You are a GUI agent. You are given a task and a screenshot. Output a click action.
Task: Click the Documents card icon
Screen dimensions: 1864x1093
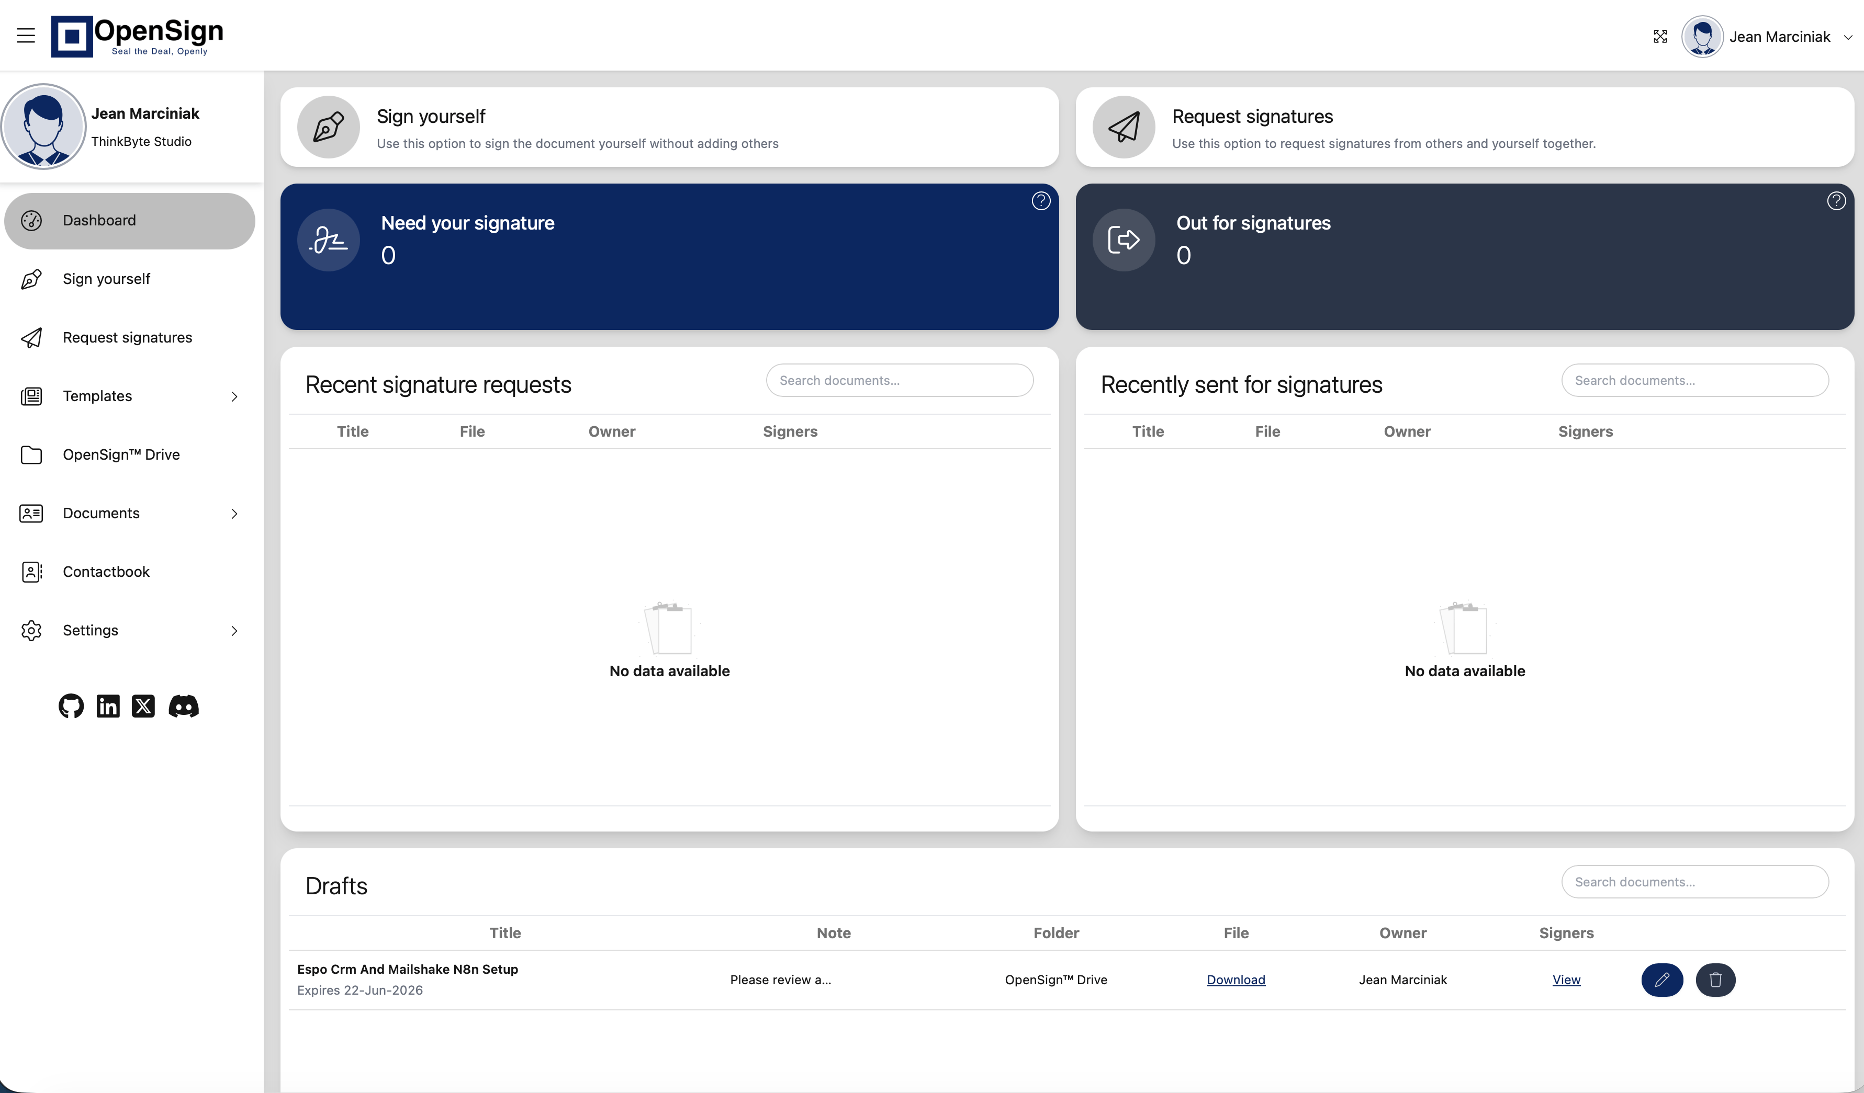click(x=31, y=513)
